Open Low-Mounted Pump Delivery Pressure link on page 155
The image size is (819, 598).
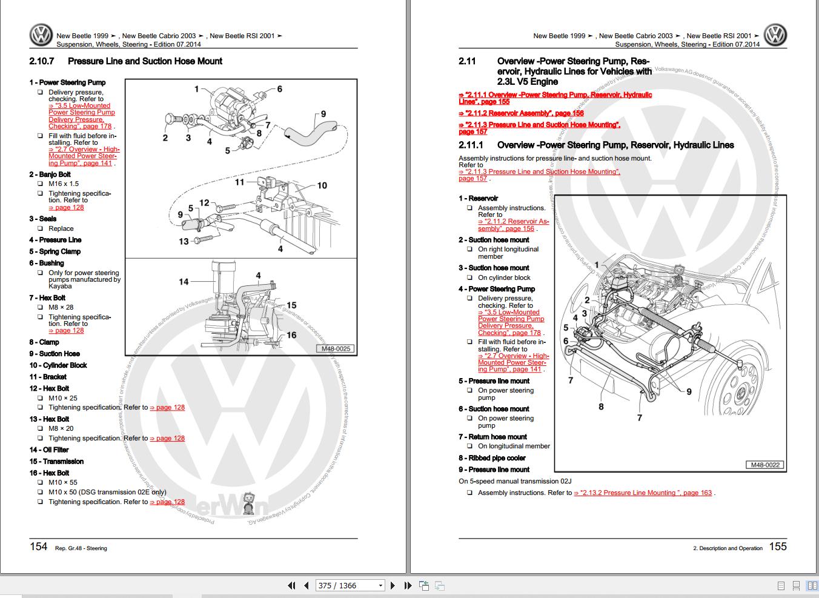tap(511, 322)
